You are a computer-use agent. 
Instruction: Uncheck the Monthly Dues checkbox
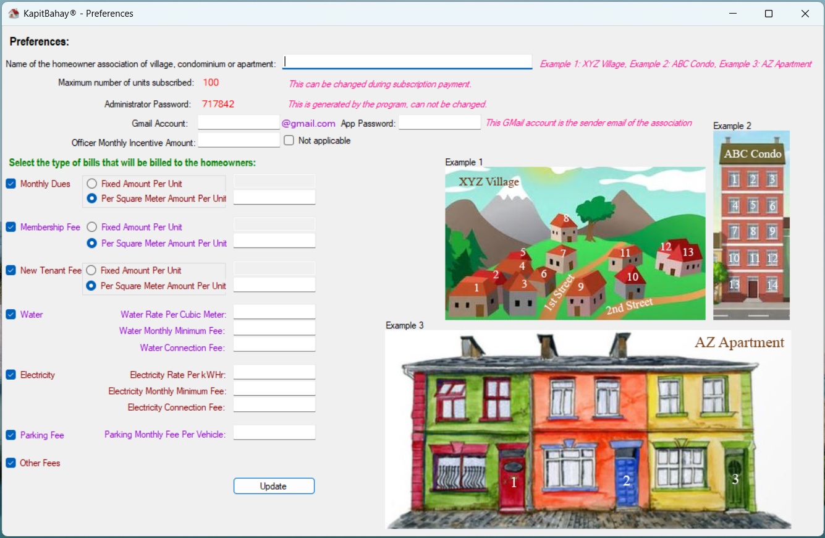point(11,184)
